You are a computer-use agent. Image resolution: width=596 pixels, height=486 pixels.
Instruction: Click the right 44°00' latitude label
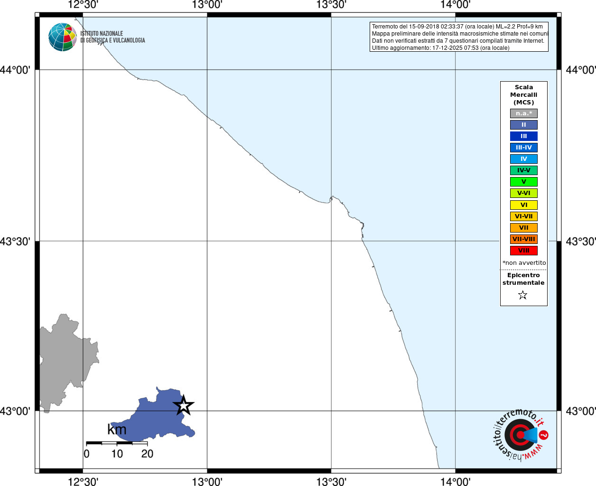(x=581, y=70)
